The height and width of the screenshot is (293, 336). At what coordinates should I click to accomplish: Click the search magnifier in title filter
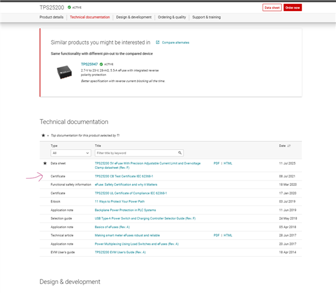point(180,153)
